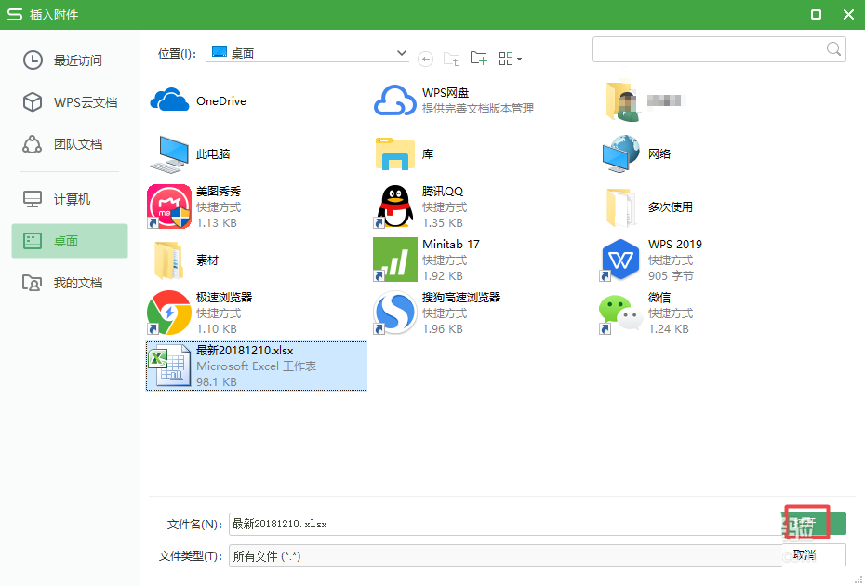Select the OneDrive cloud icon
This screenshot has height=586, width=865.
coord(169,100)
